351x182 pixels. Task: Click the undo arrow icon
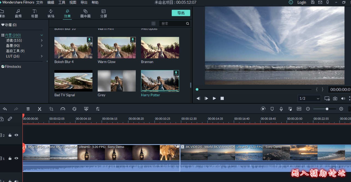click(5, 109)
